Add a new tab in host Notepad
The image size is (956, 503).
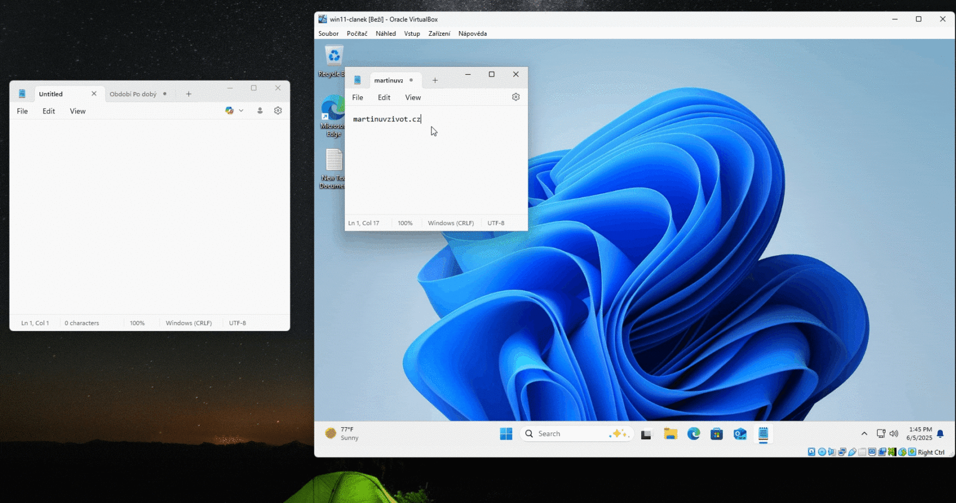coord(188,94)
